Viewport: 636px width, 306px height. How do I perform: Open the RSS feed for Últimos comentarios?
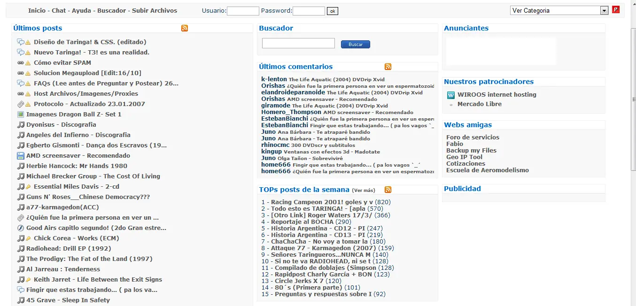pos(388,67)
